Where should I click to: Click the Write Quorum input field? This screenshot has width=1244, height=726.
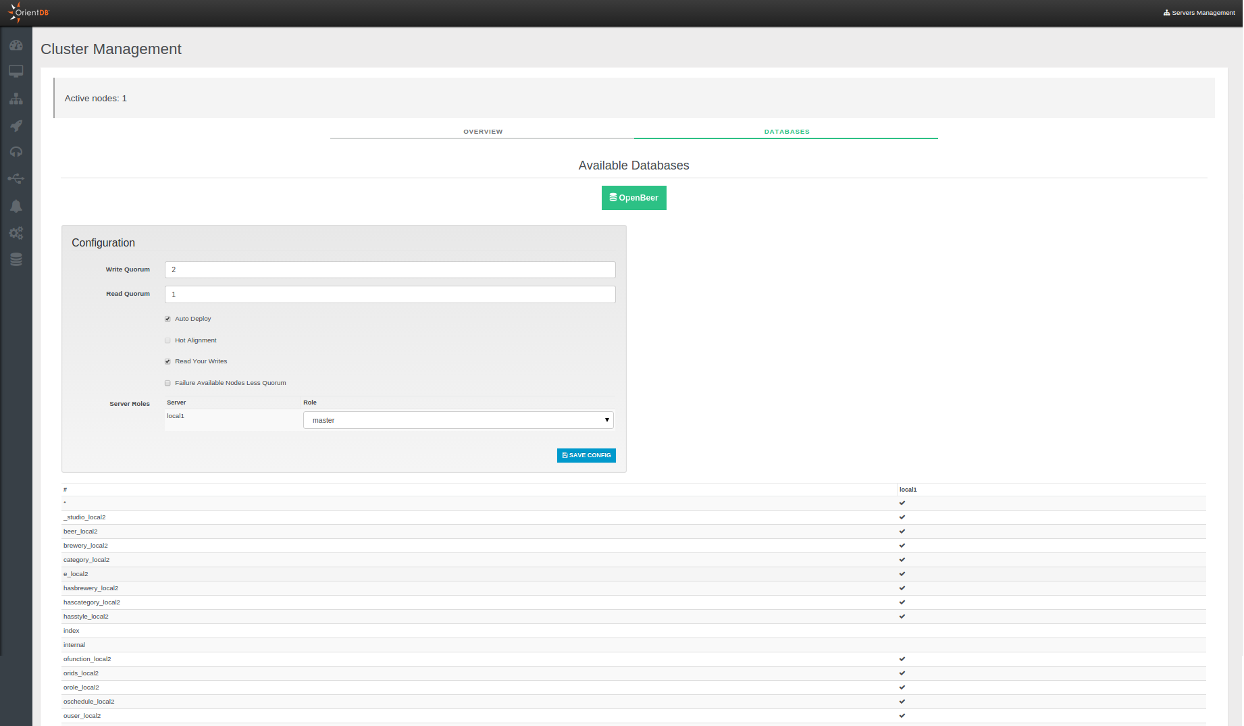point(390,270)
